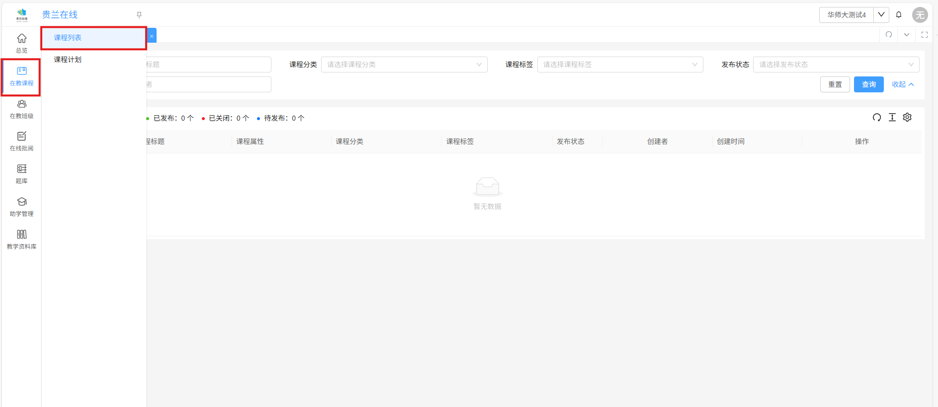Click the notification bell icon
This screenshot has height=407, width=938.
click(x=898, y=15)
